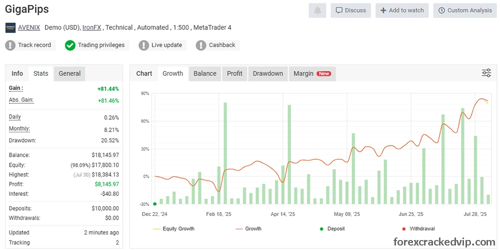Open the Margin tab marked New
Screen dimensions: 500x250
[x=312, y=73]
